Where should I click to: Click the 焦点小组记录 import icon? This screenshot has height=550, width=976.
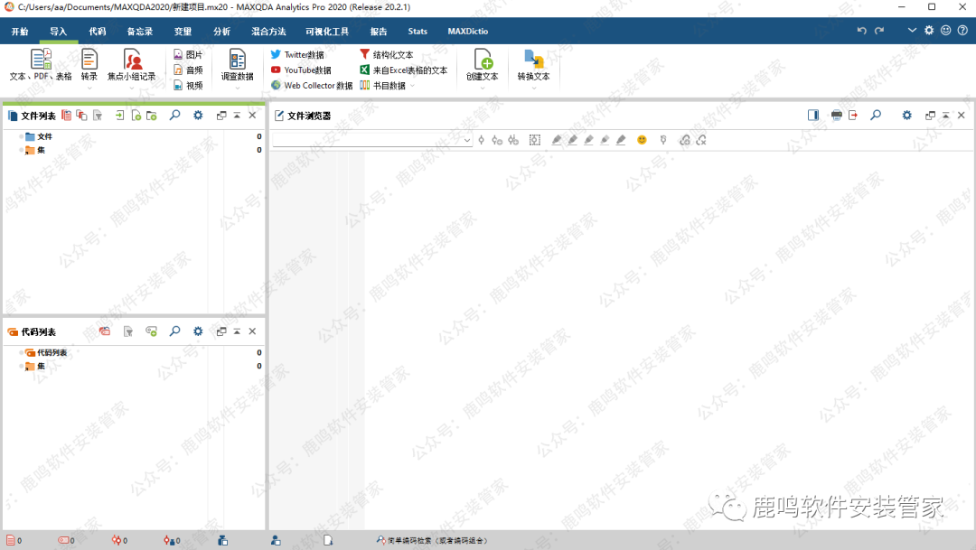pyautogui.click(x=132, y=61)
